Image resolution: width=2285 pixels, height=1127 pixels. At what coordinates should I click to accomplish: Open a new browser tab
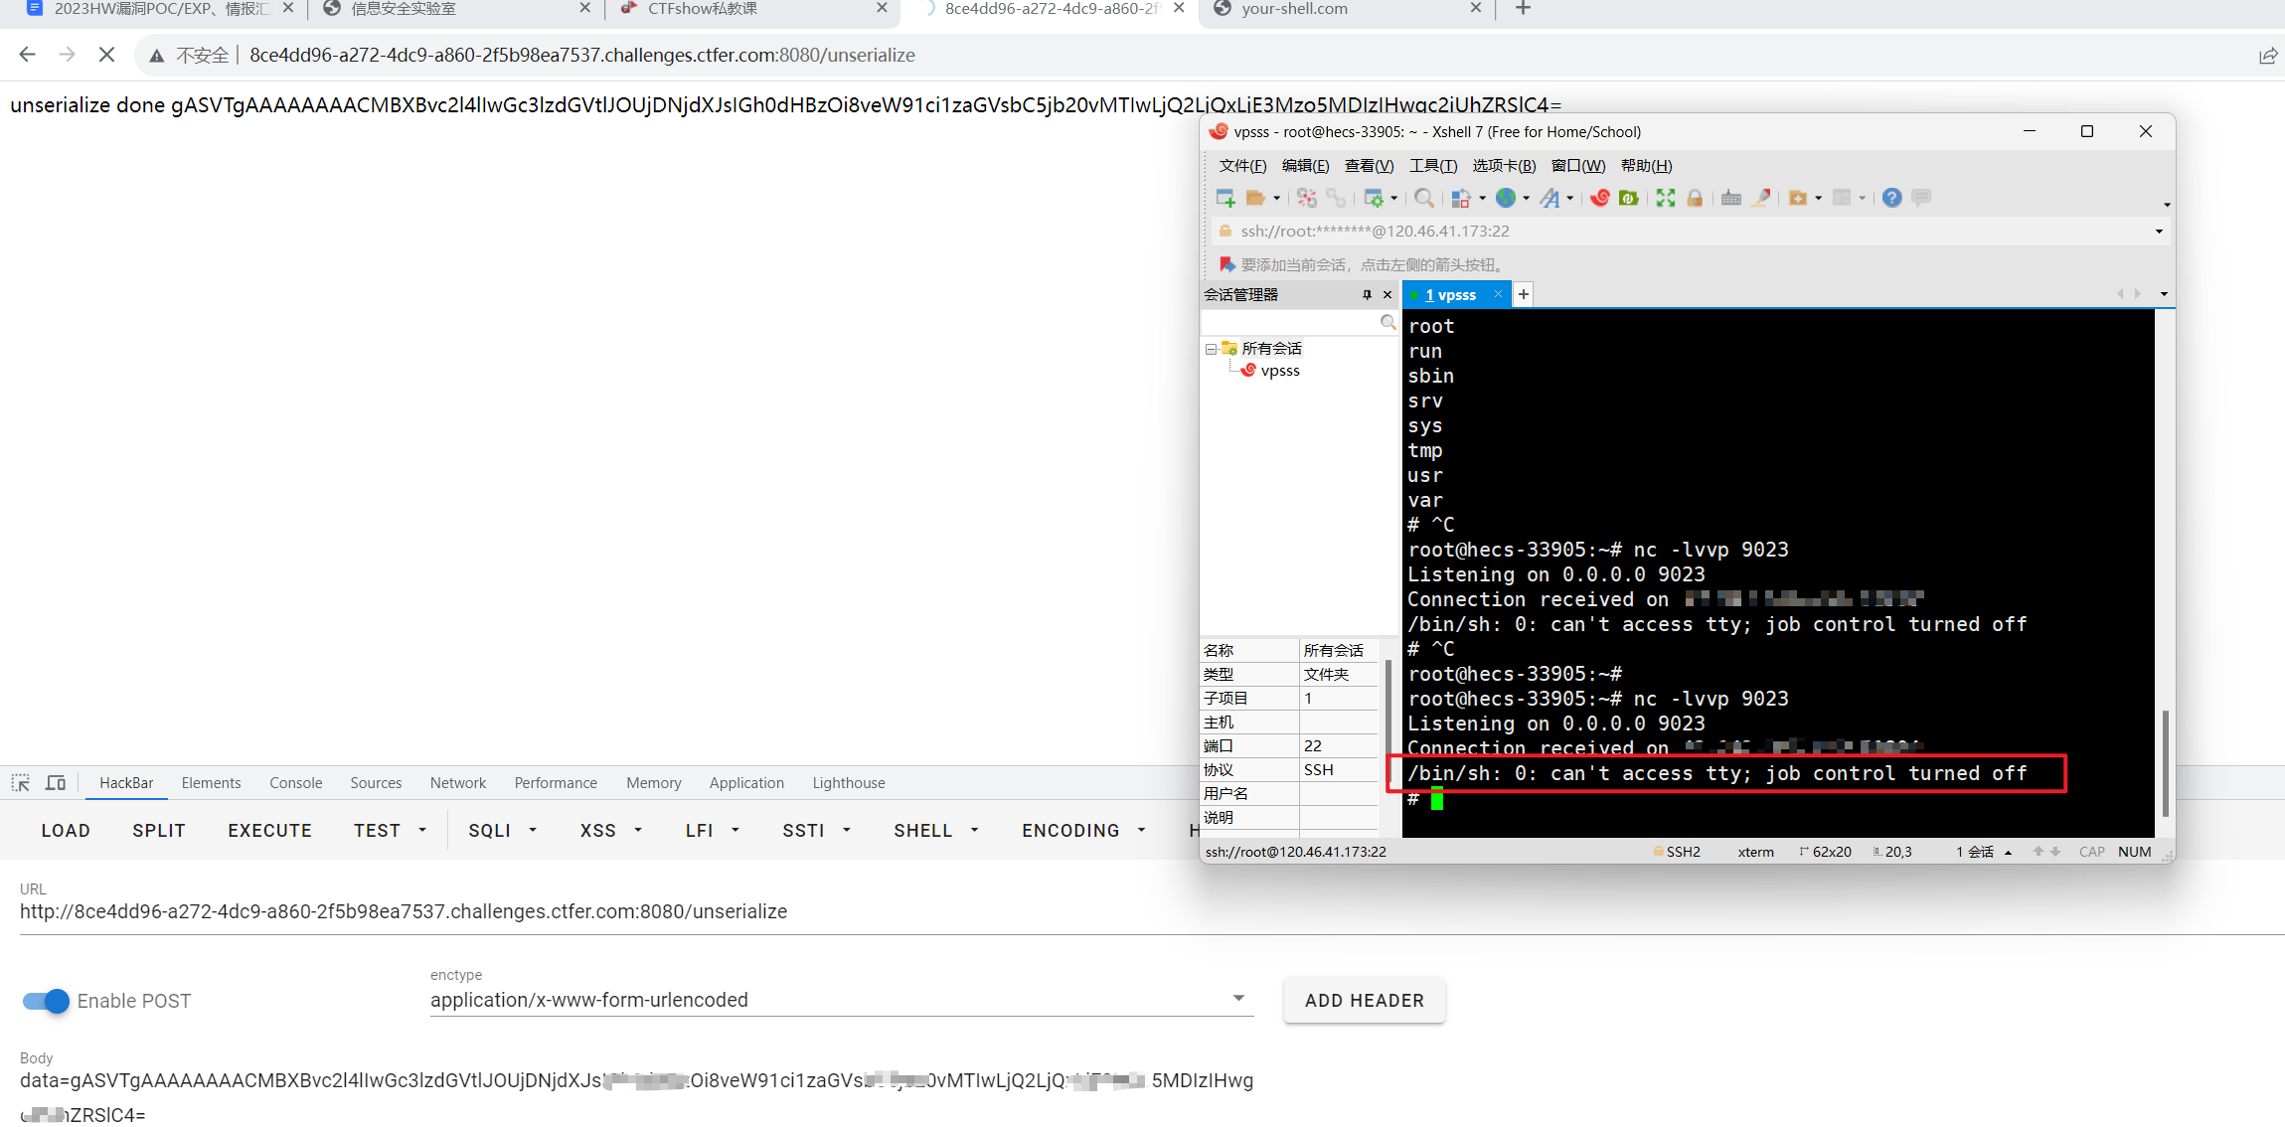[1523, 9]
